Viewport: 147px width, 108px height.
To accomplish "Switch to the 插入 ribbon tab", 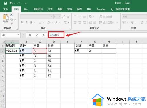I will click(x=26, y=9).
